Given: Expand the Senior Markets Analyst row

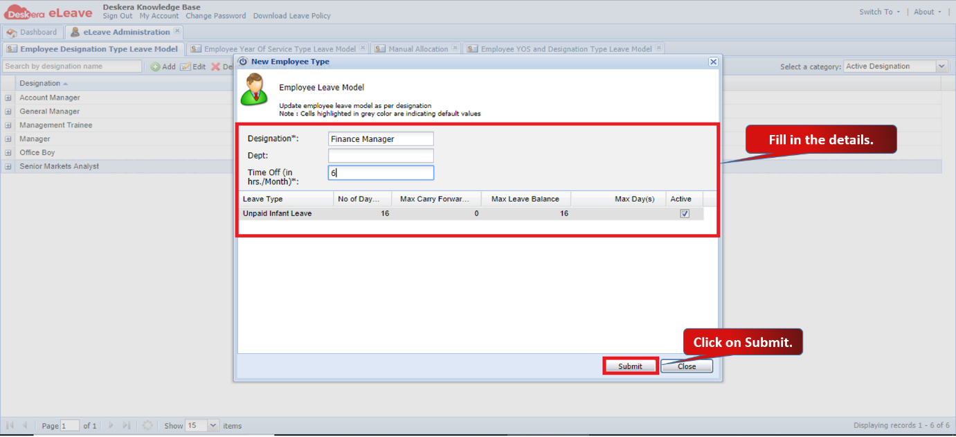Looking at the screenshot, I should (8, 166).
